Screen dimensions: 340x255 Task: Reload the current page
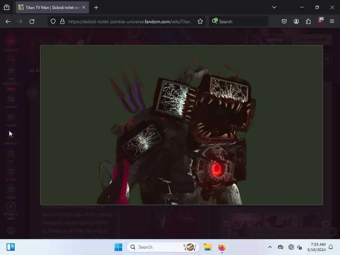pyautogui.click(x=32, y=22)
